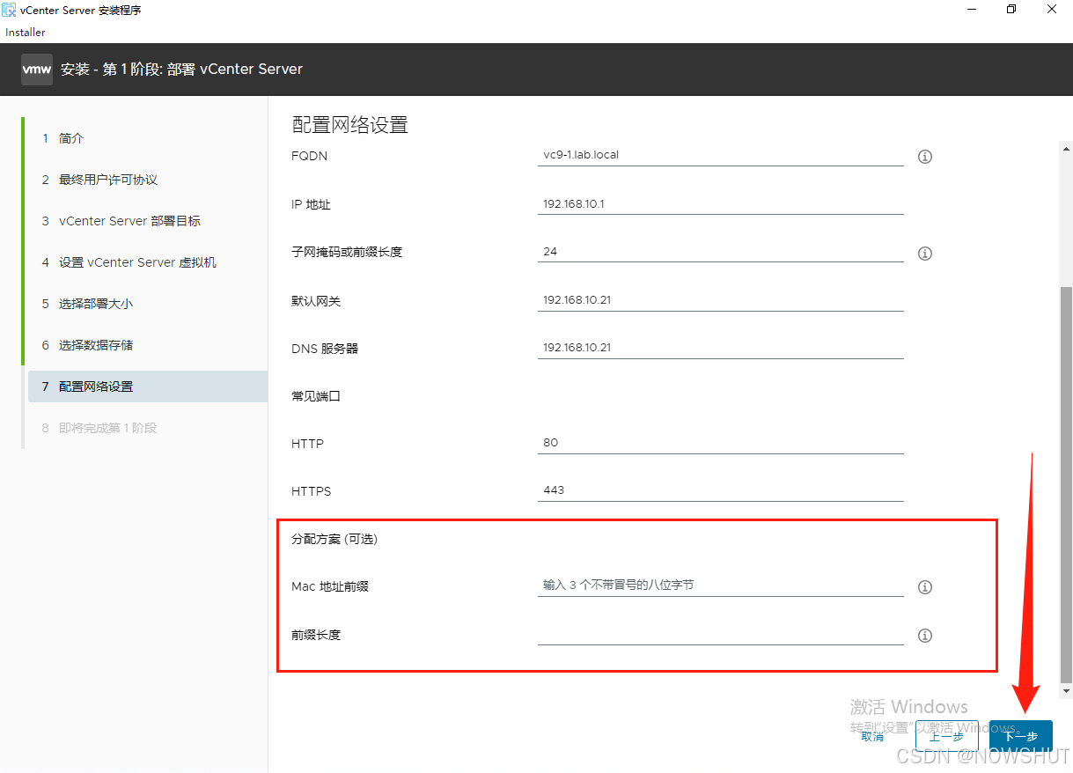Click the empty 前缀长度 input field
The width and height of the screenshot is (1073, 773).
coord(721,634)
